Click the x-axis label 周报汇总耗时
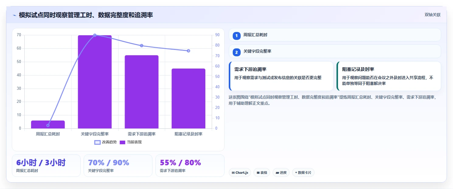This screenshot has width=453, height=189. click(x=48, y=134)
